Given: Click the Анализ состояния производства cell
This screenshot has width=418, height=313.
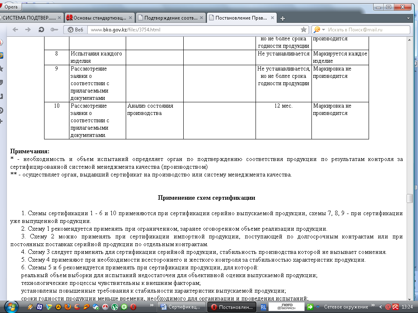Looking at the screenshot, I should pyautogui.click(x=155, y=120).
